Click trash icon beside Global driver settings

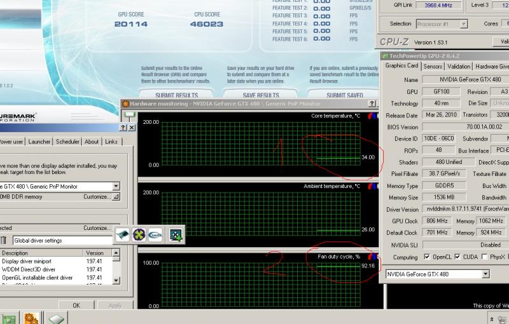[3, 240]
